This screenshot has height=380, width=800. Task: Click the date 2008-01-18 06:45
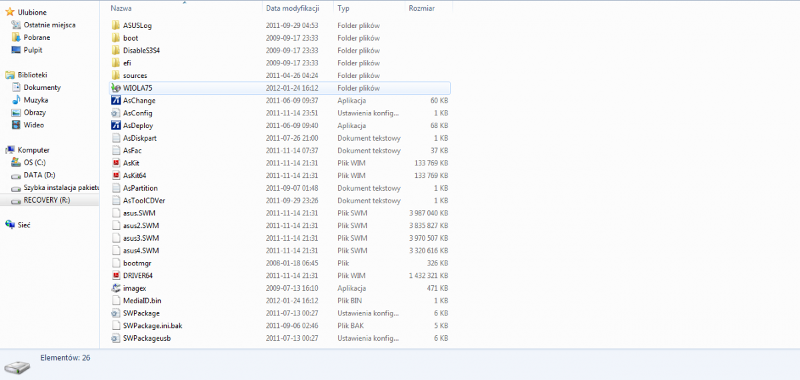coord(291,263)
